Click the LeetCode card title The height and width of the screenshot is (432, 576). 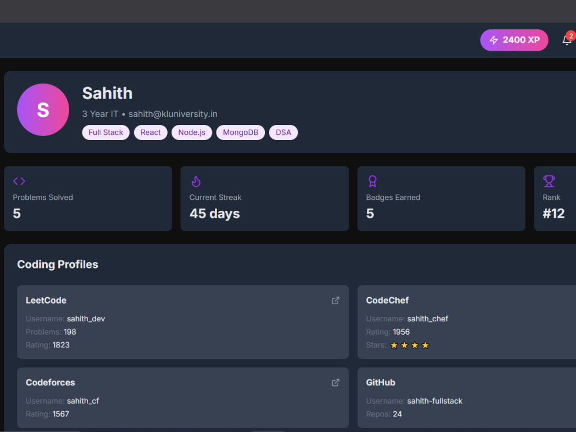[46, 301]
